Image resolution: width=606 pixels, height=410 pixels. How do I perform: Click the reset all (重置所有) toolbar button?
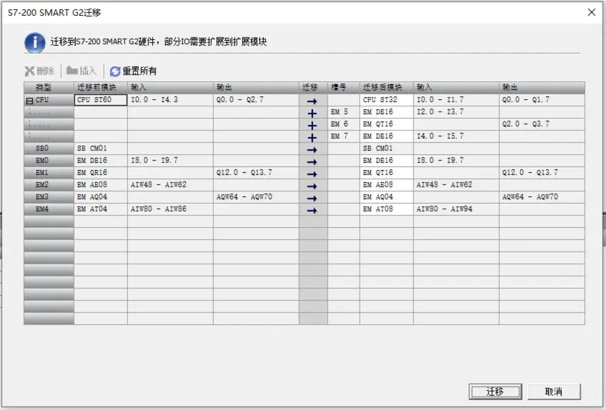(x=134, y=71)
